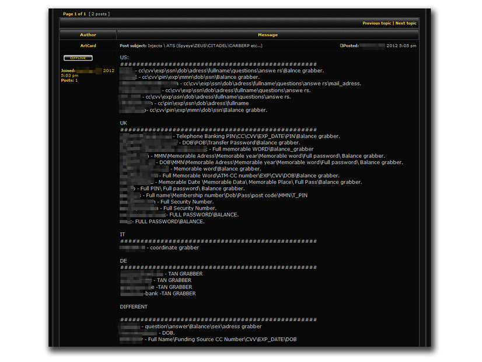Go to the Next topic
Viewport: 482px width, 362px height.
click(x=406, y=23)
